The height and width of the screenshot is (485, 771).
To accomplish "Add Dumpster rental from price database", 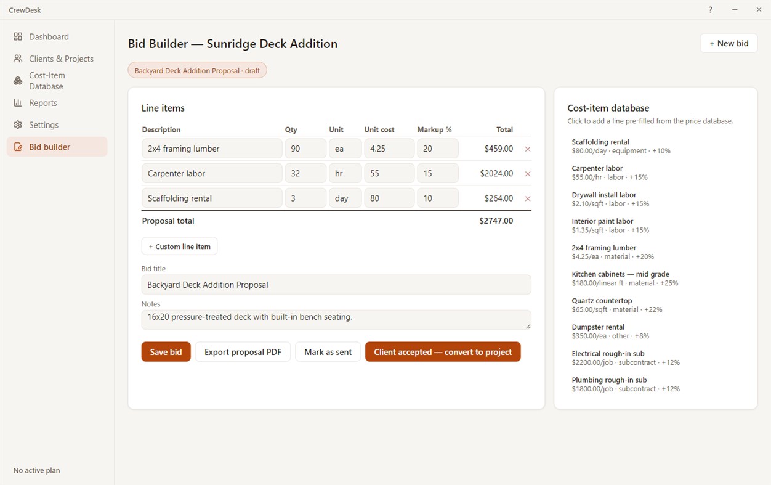I will (x=655, y=332).
